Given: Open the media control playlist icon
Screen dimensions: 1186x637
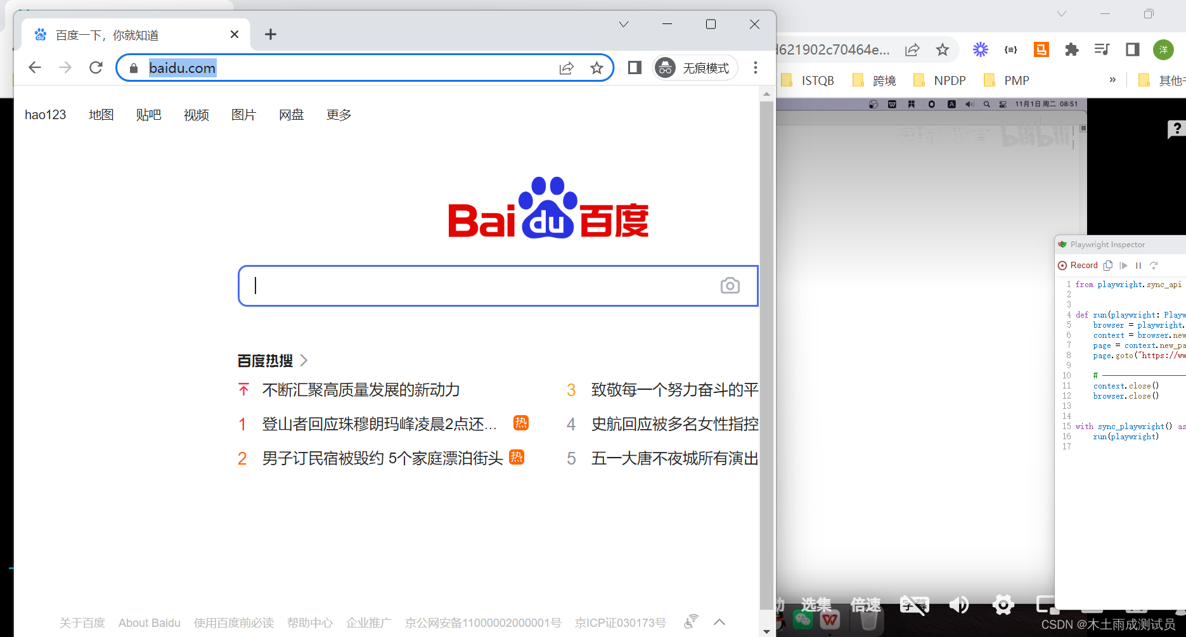Looking at the screenshot, I should 1102,49.
